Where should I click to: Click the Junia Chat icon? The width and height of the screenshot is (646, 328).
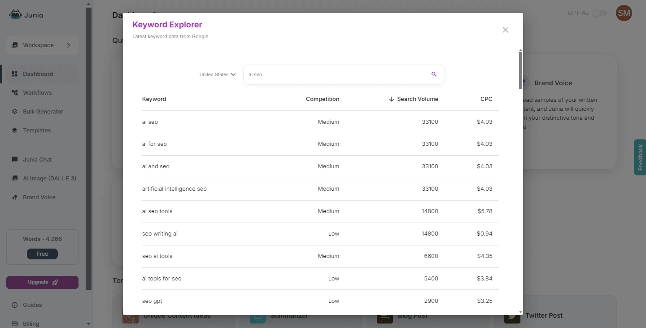point(15,160)
